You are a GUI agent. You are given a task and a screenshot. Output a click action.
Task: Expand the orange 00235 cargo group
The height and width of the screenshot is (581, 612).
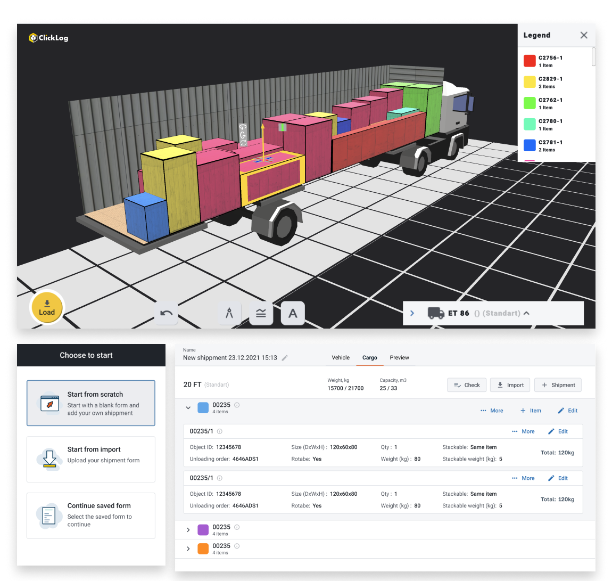[188, 548]
